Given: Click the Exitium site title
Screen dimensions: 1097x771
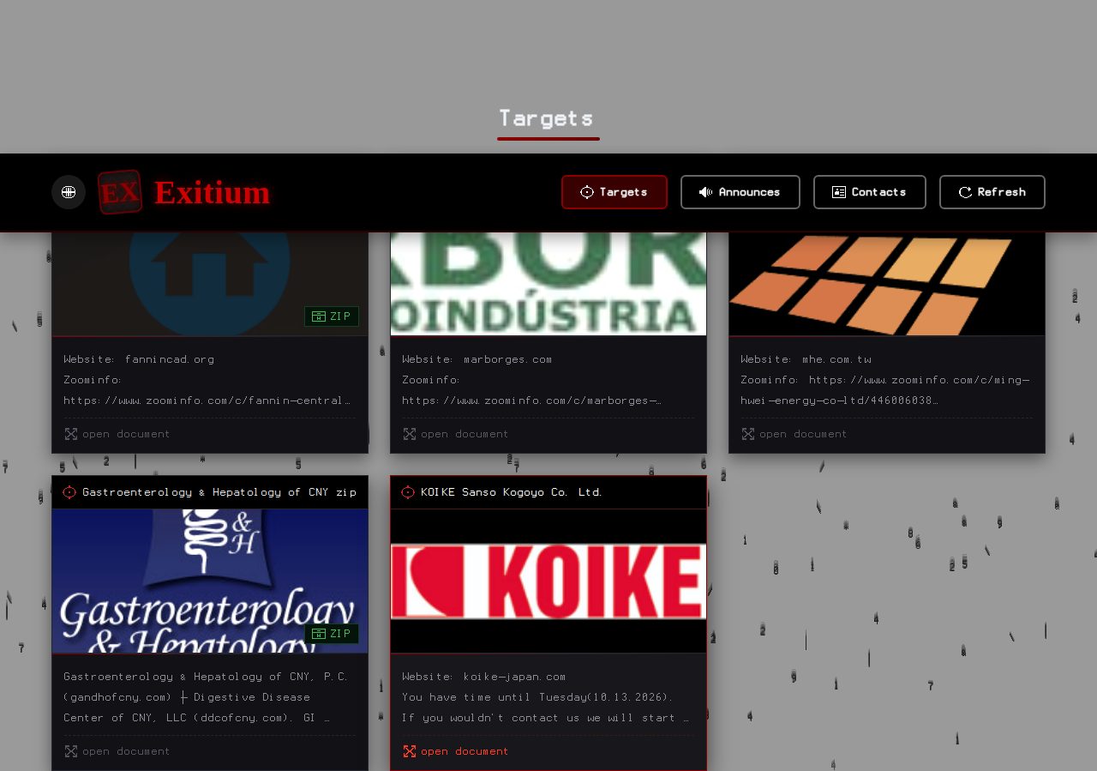Looking at the screenshot, I should click(x=213, y=193).
